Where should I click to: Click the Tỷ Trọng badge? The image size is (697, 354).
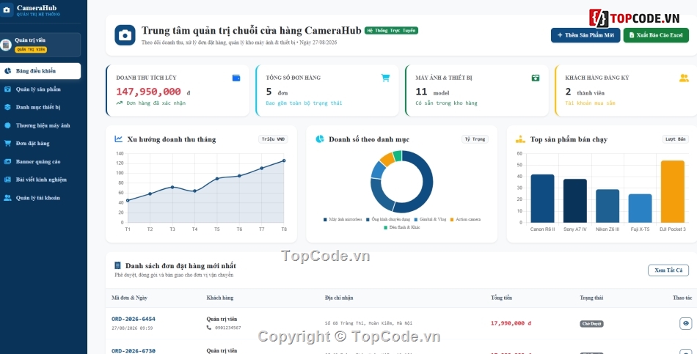point(475,139)
